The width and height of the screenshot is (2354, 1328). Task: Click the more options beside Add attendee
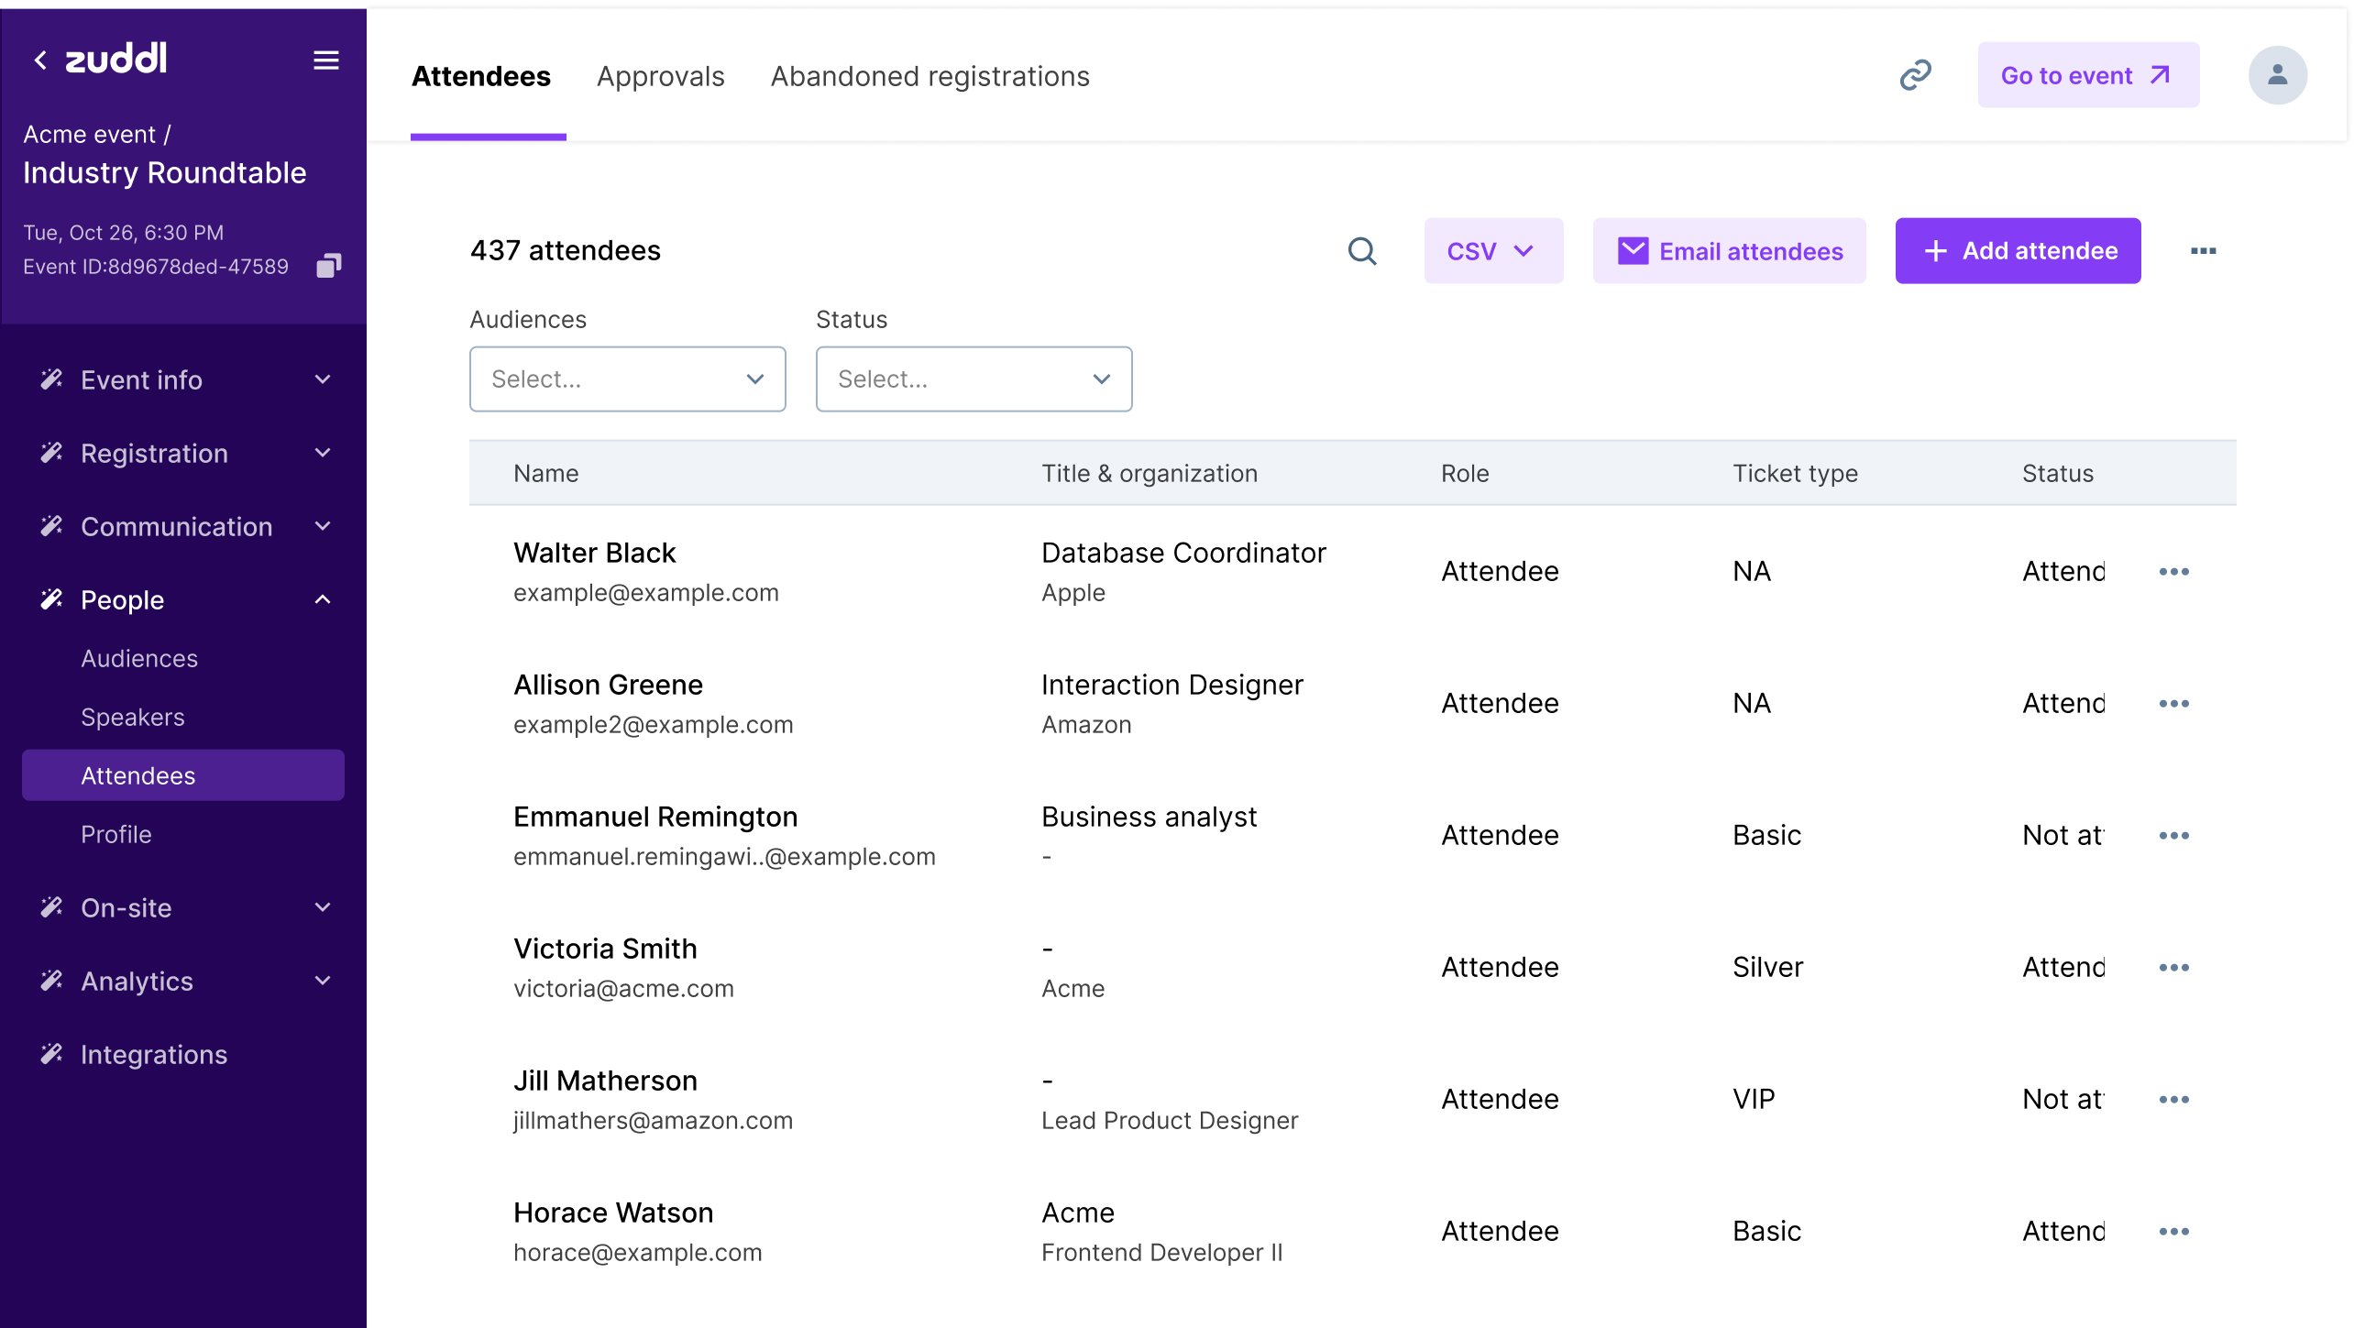(x=2203, y=251)
